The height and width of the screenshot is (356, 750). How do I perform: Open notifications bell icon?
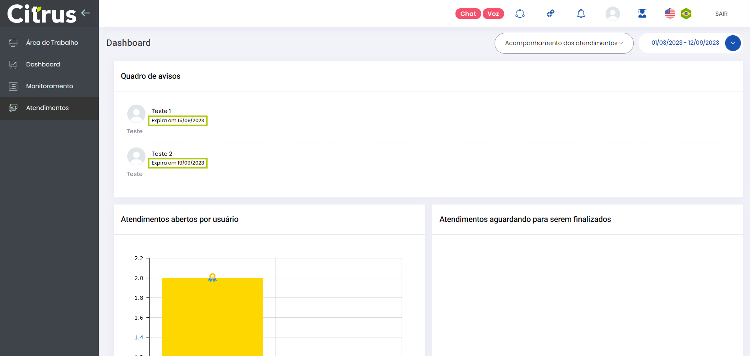[581, 14]
